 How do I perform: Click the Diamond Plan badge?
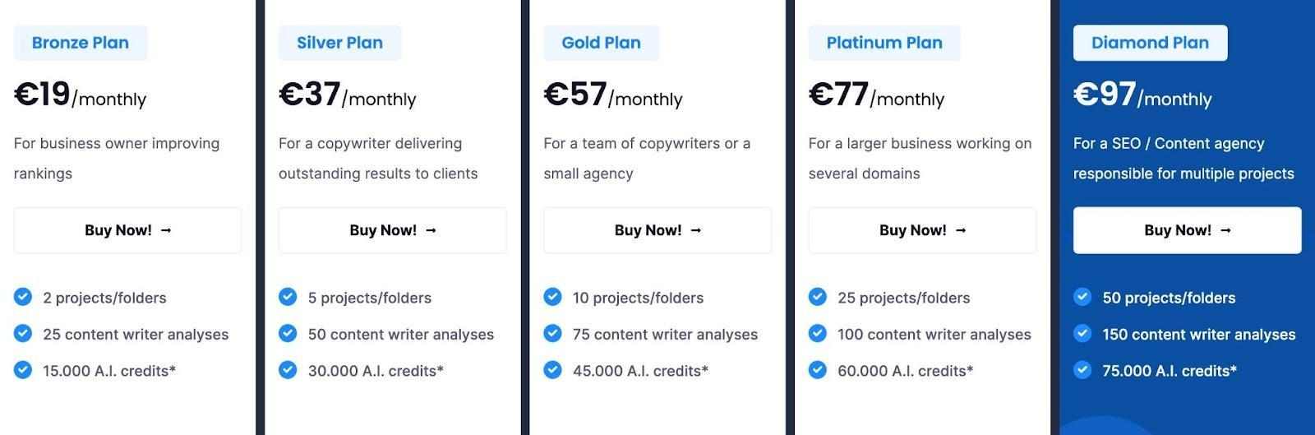tap(1150, 43)
